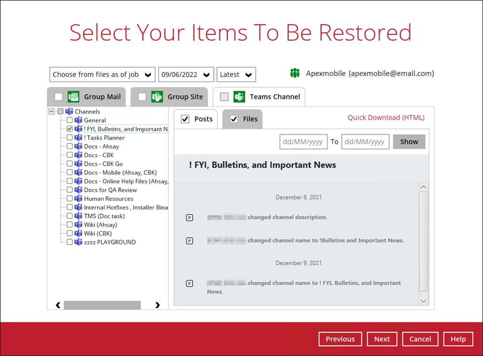Screen dimensions: 483x356
Task: Tick the checkbox for Docs - Ahsay channel
Action: point(69,146)
